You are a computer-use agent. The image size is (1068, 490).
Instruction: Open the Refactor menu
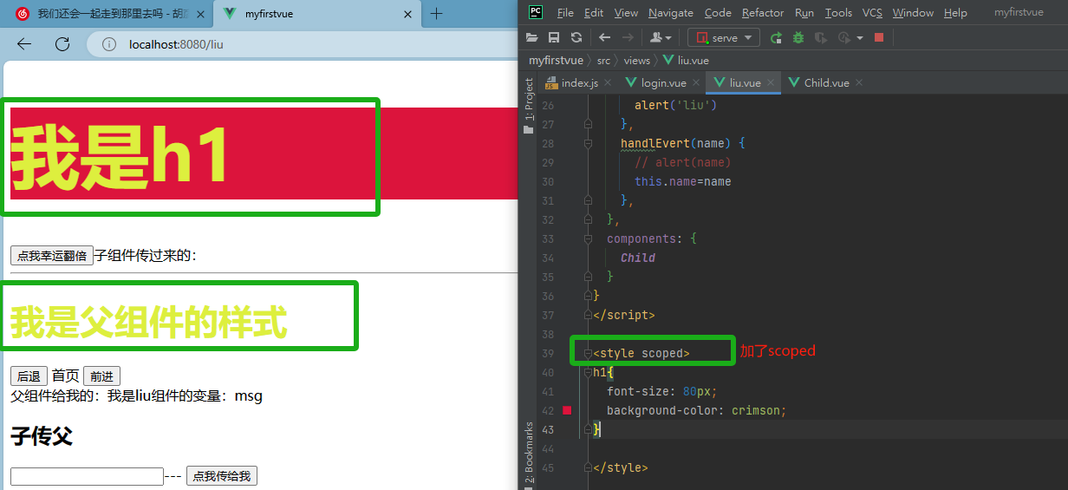[763, 12]
